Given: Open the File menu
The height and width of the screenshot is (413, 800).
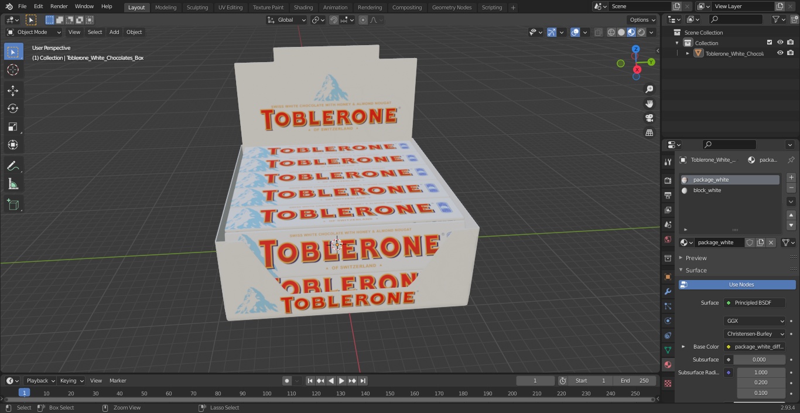Looking at the screenshot, I should point(22,6).
